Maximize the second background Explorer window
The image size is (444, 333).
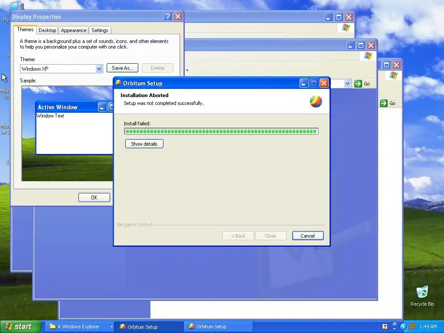[x=361, y=45]
